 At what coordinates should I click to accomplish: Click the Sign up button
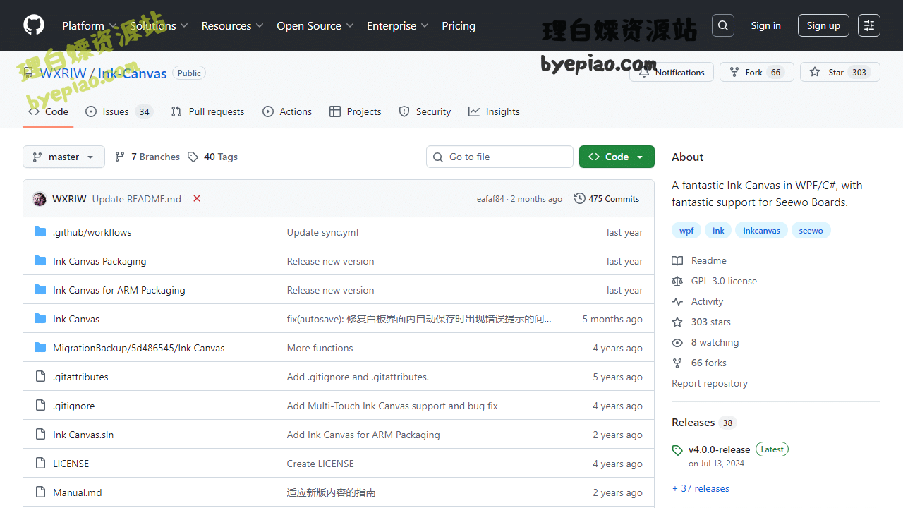point(823,25)
